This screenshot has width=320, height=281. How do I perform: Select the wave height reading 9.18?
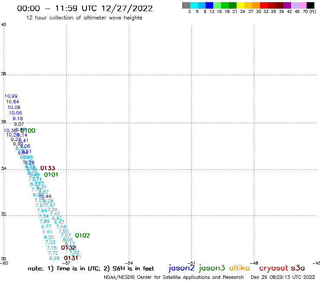tap(18, 118)
